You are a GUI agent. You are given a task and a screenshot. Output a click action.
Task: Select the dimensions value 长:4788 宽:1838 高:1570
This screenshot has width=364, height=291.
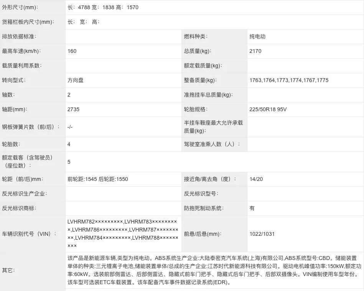coord(103,7)
